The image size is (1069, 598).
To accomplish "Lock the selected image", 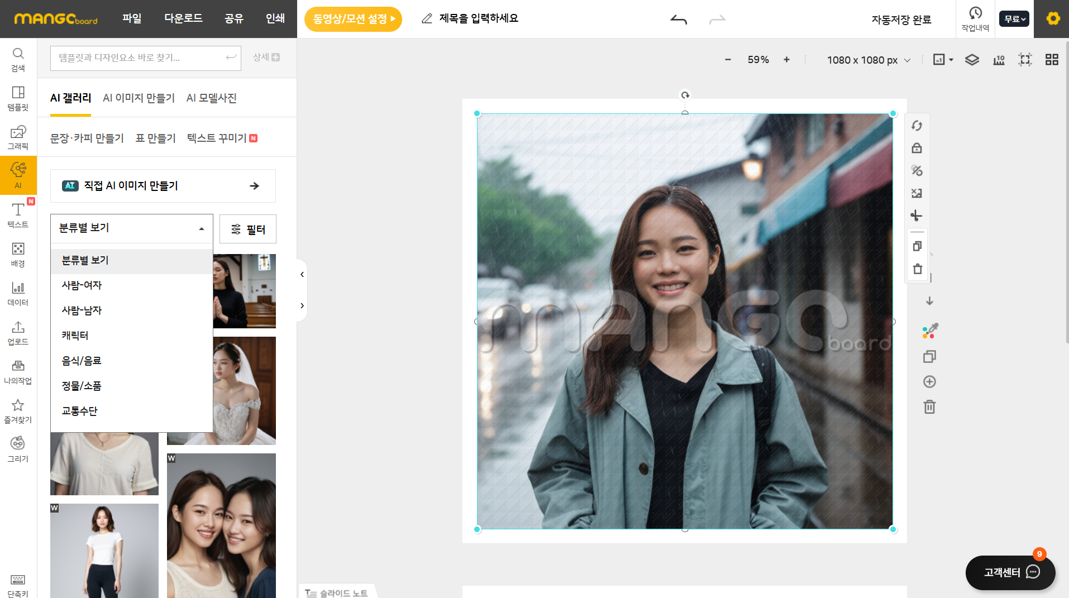I will 917,148.
